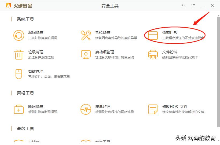Open the title bar menu list icon
Image resolution: width=220 pixels, height=145 pixels.
(x=193, y=6)
